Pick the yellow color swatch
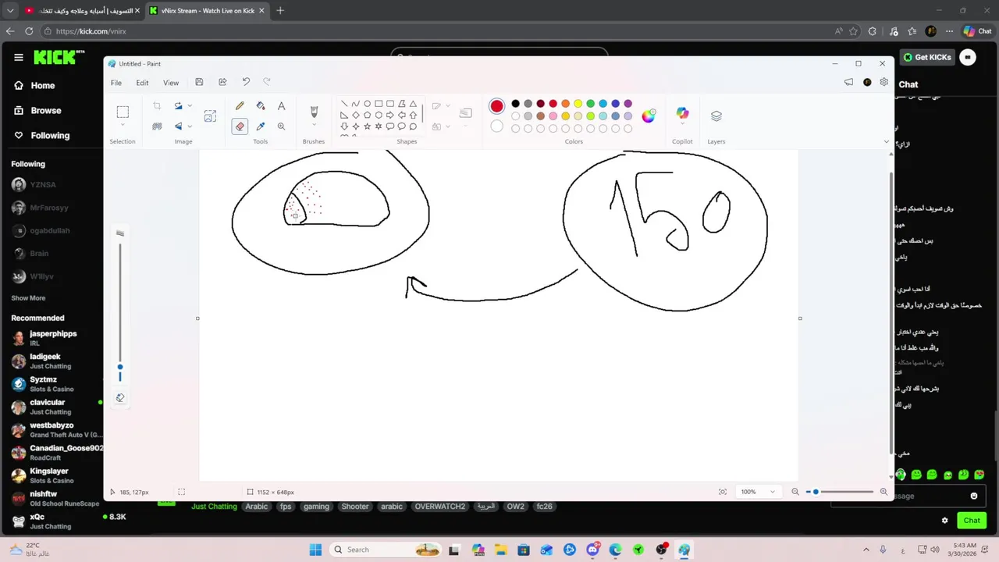Viewport: 999px width, 562px height. click(578, 104)
